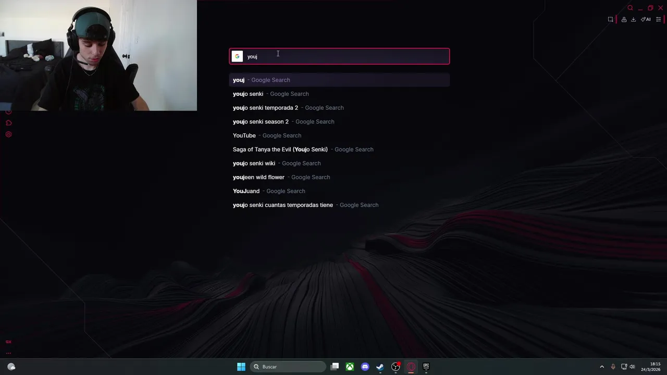Select the "youjo senki" suggestion
The image size is (667, 375).
(339, 94)
